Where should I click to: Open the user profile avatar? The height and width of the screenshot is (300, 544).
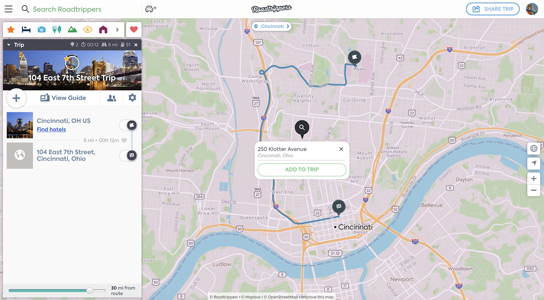pyautogui.click(x=532, y=9)
